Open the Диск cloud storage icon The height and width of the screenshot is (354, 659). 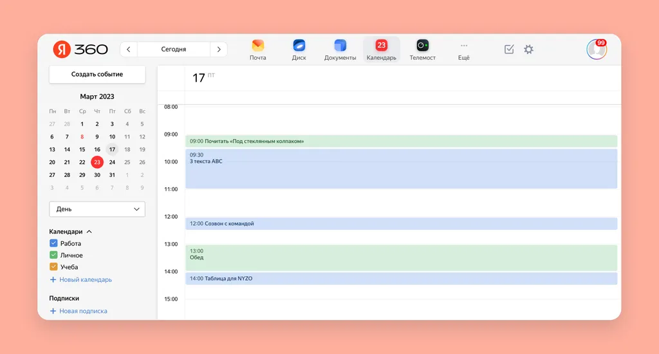click(299, 46)
